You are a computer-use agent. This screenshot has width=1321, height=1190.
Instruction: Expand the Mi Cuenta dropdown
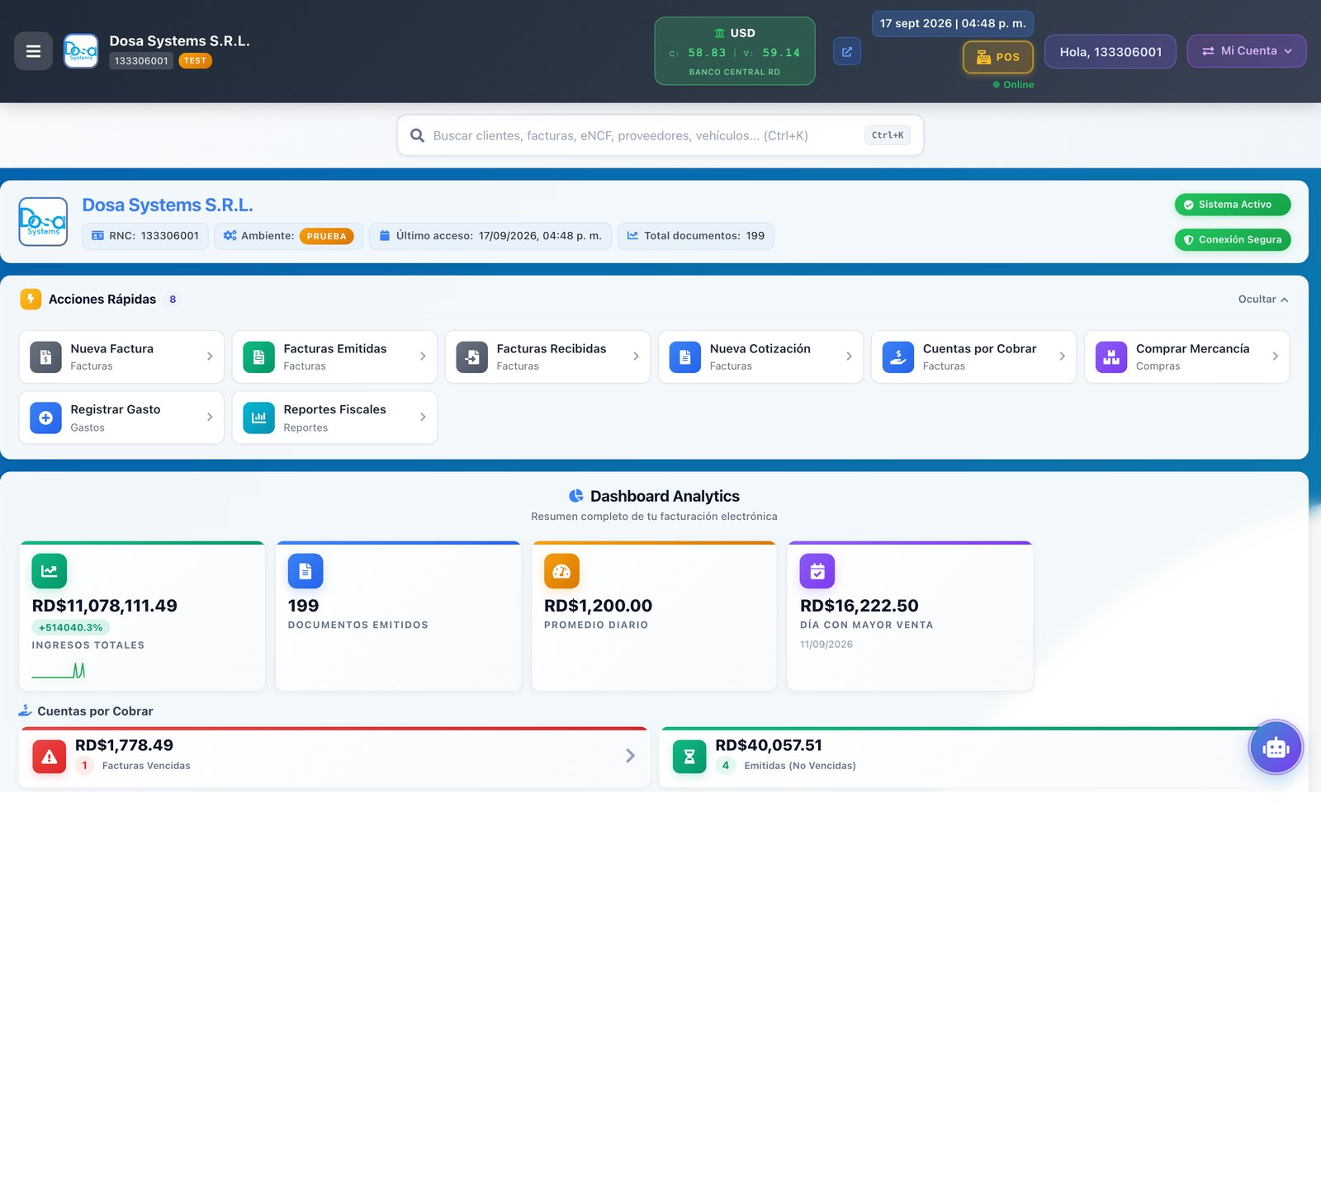pyautogui.click(x=1247, y=51)
